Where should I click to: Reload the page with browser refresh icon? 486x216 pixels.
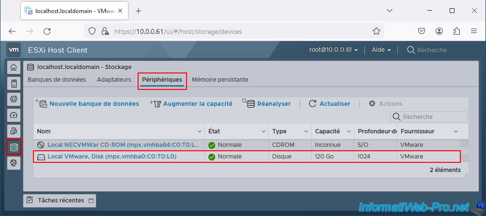click(x=47, y=31)
